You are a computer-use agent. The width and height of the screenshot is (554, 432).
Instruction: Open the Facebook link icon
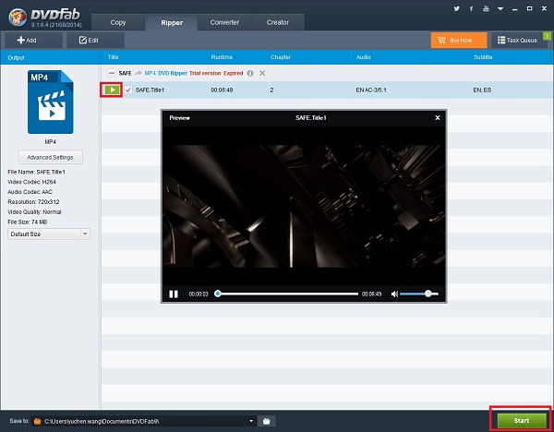point(471,8)
